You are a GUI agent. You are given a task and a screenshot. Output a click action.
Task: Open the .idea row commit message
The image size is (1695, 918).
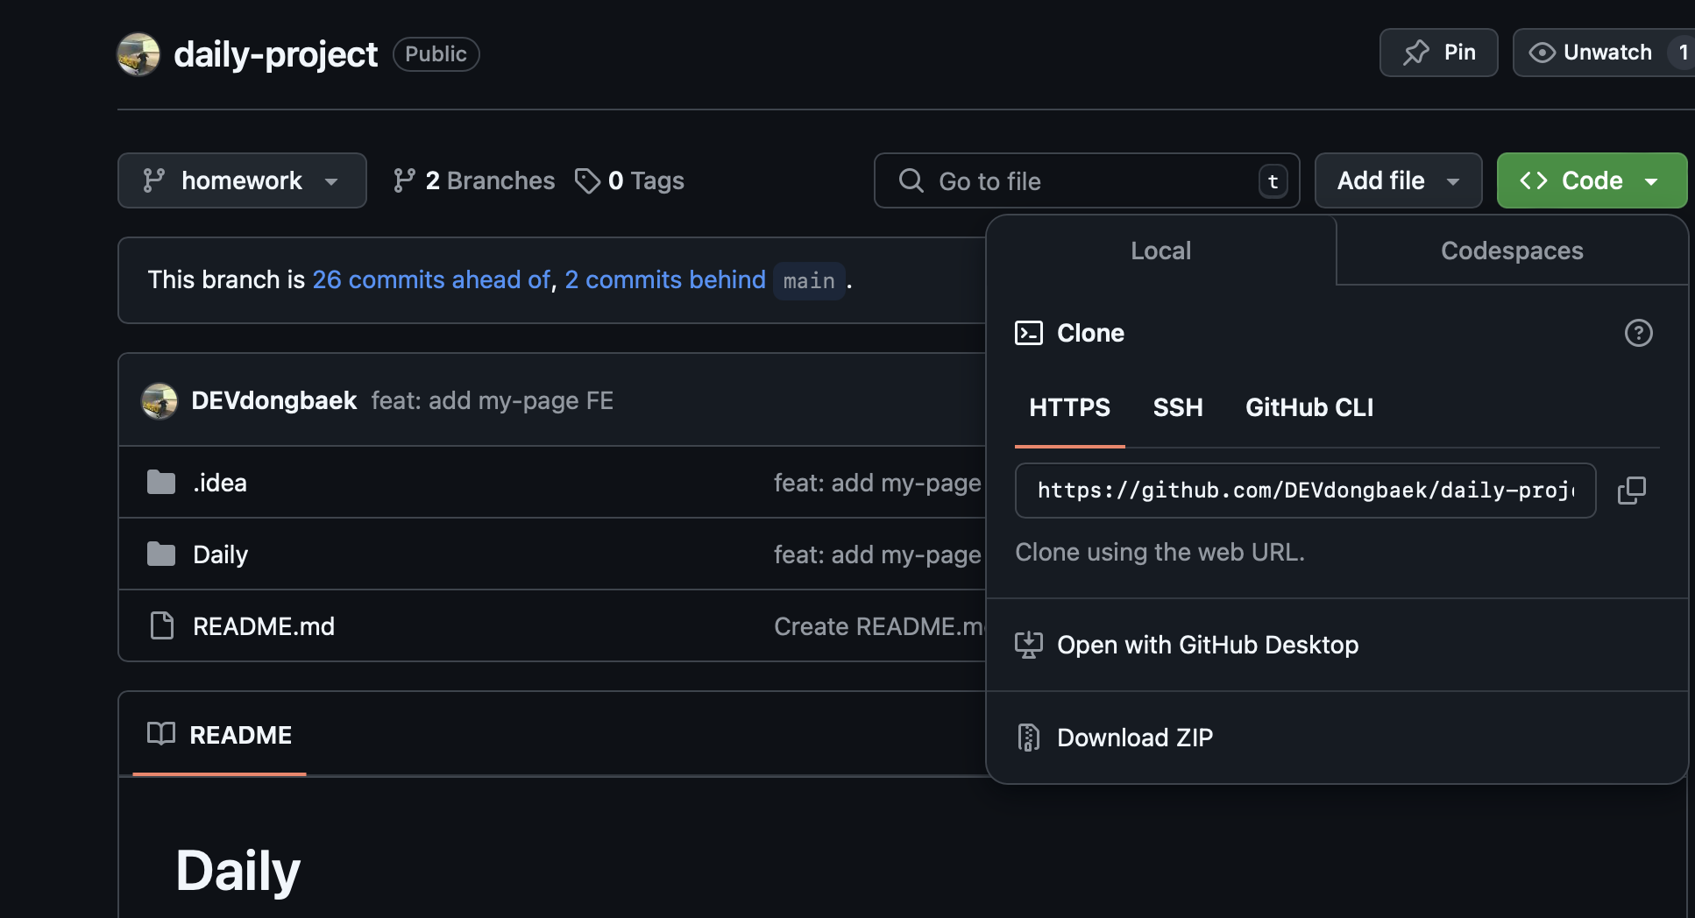879,483
